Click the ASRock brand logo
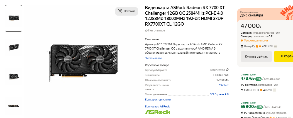The height and width of the screenshot is (118, 293). coord(158,112)
